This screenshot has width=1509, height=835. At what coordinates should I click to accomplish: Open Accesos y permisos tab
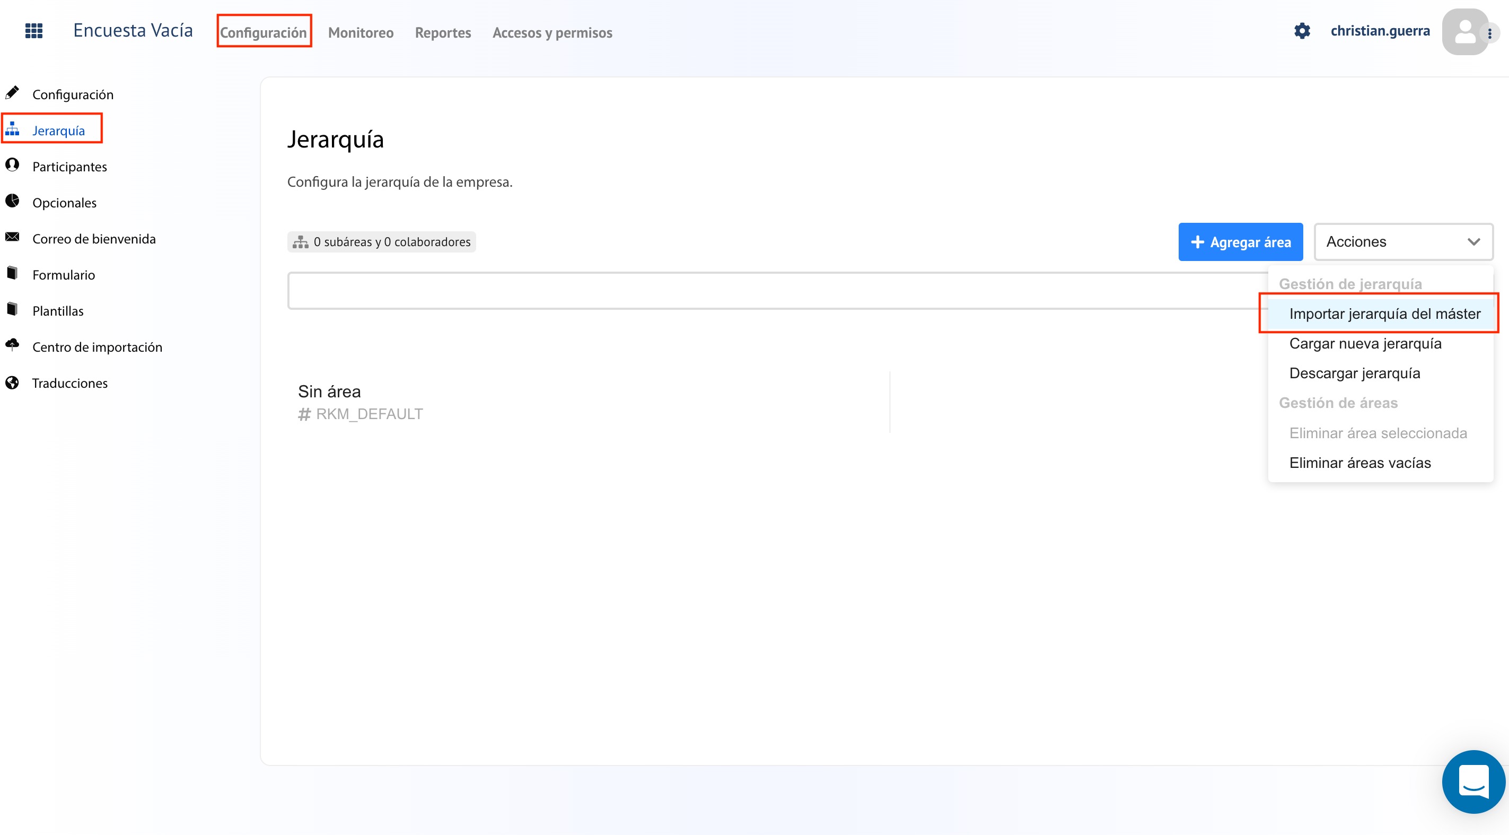pyautogui.click(x=552, y=32)
